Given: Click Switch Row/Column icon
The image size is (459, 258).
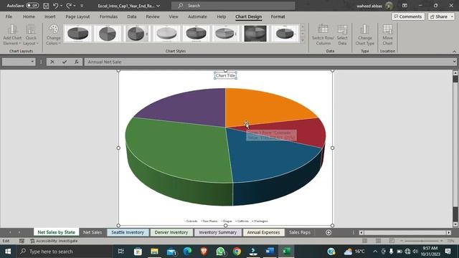Looking at the screenshot, I should click(323, 35).
